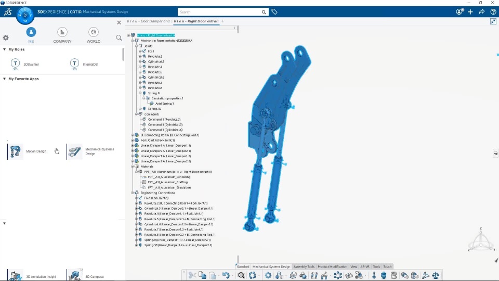499x281 pixels.
Task: Collapse the My Favorite Apps section
Action: tap(5, 79)
